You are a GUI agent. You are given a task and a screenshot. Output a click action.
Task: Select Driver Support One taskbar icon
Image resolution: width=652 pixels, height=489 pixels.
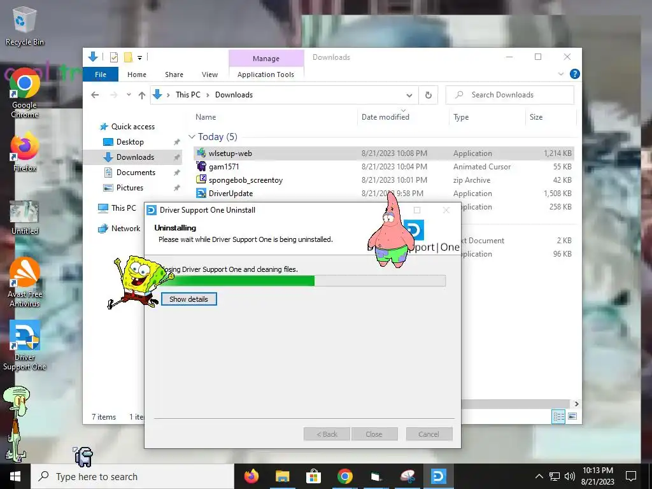(x=438, y=476)
